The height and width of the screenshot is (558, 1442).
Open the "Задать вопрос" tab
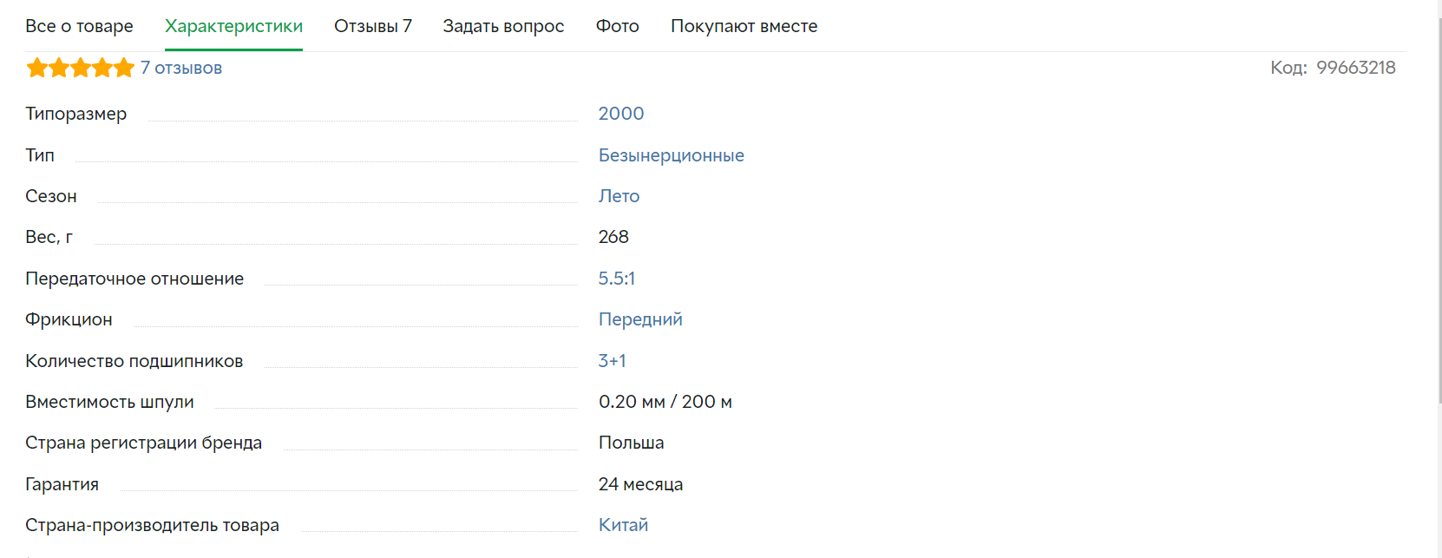point(503,26)
